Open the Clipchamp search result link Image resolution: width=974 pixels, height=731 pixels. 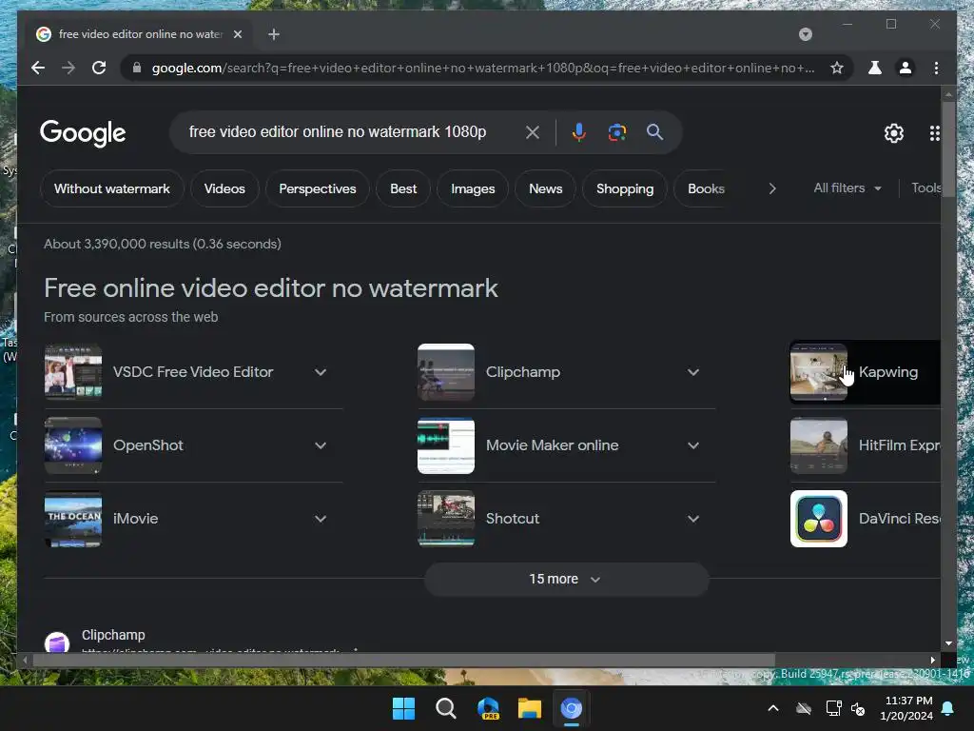tap(113, 635)
